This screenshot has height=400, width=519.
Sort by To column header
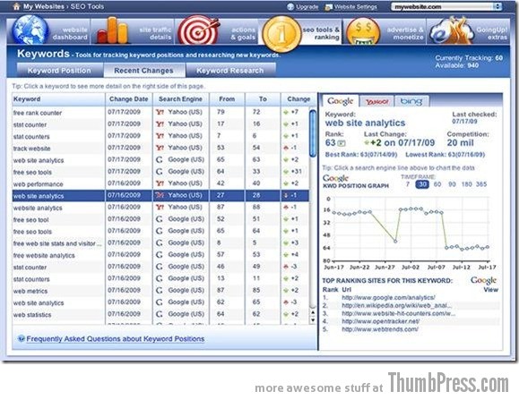[263, 99]
